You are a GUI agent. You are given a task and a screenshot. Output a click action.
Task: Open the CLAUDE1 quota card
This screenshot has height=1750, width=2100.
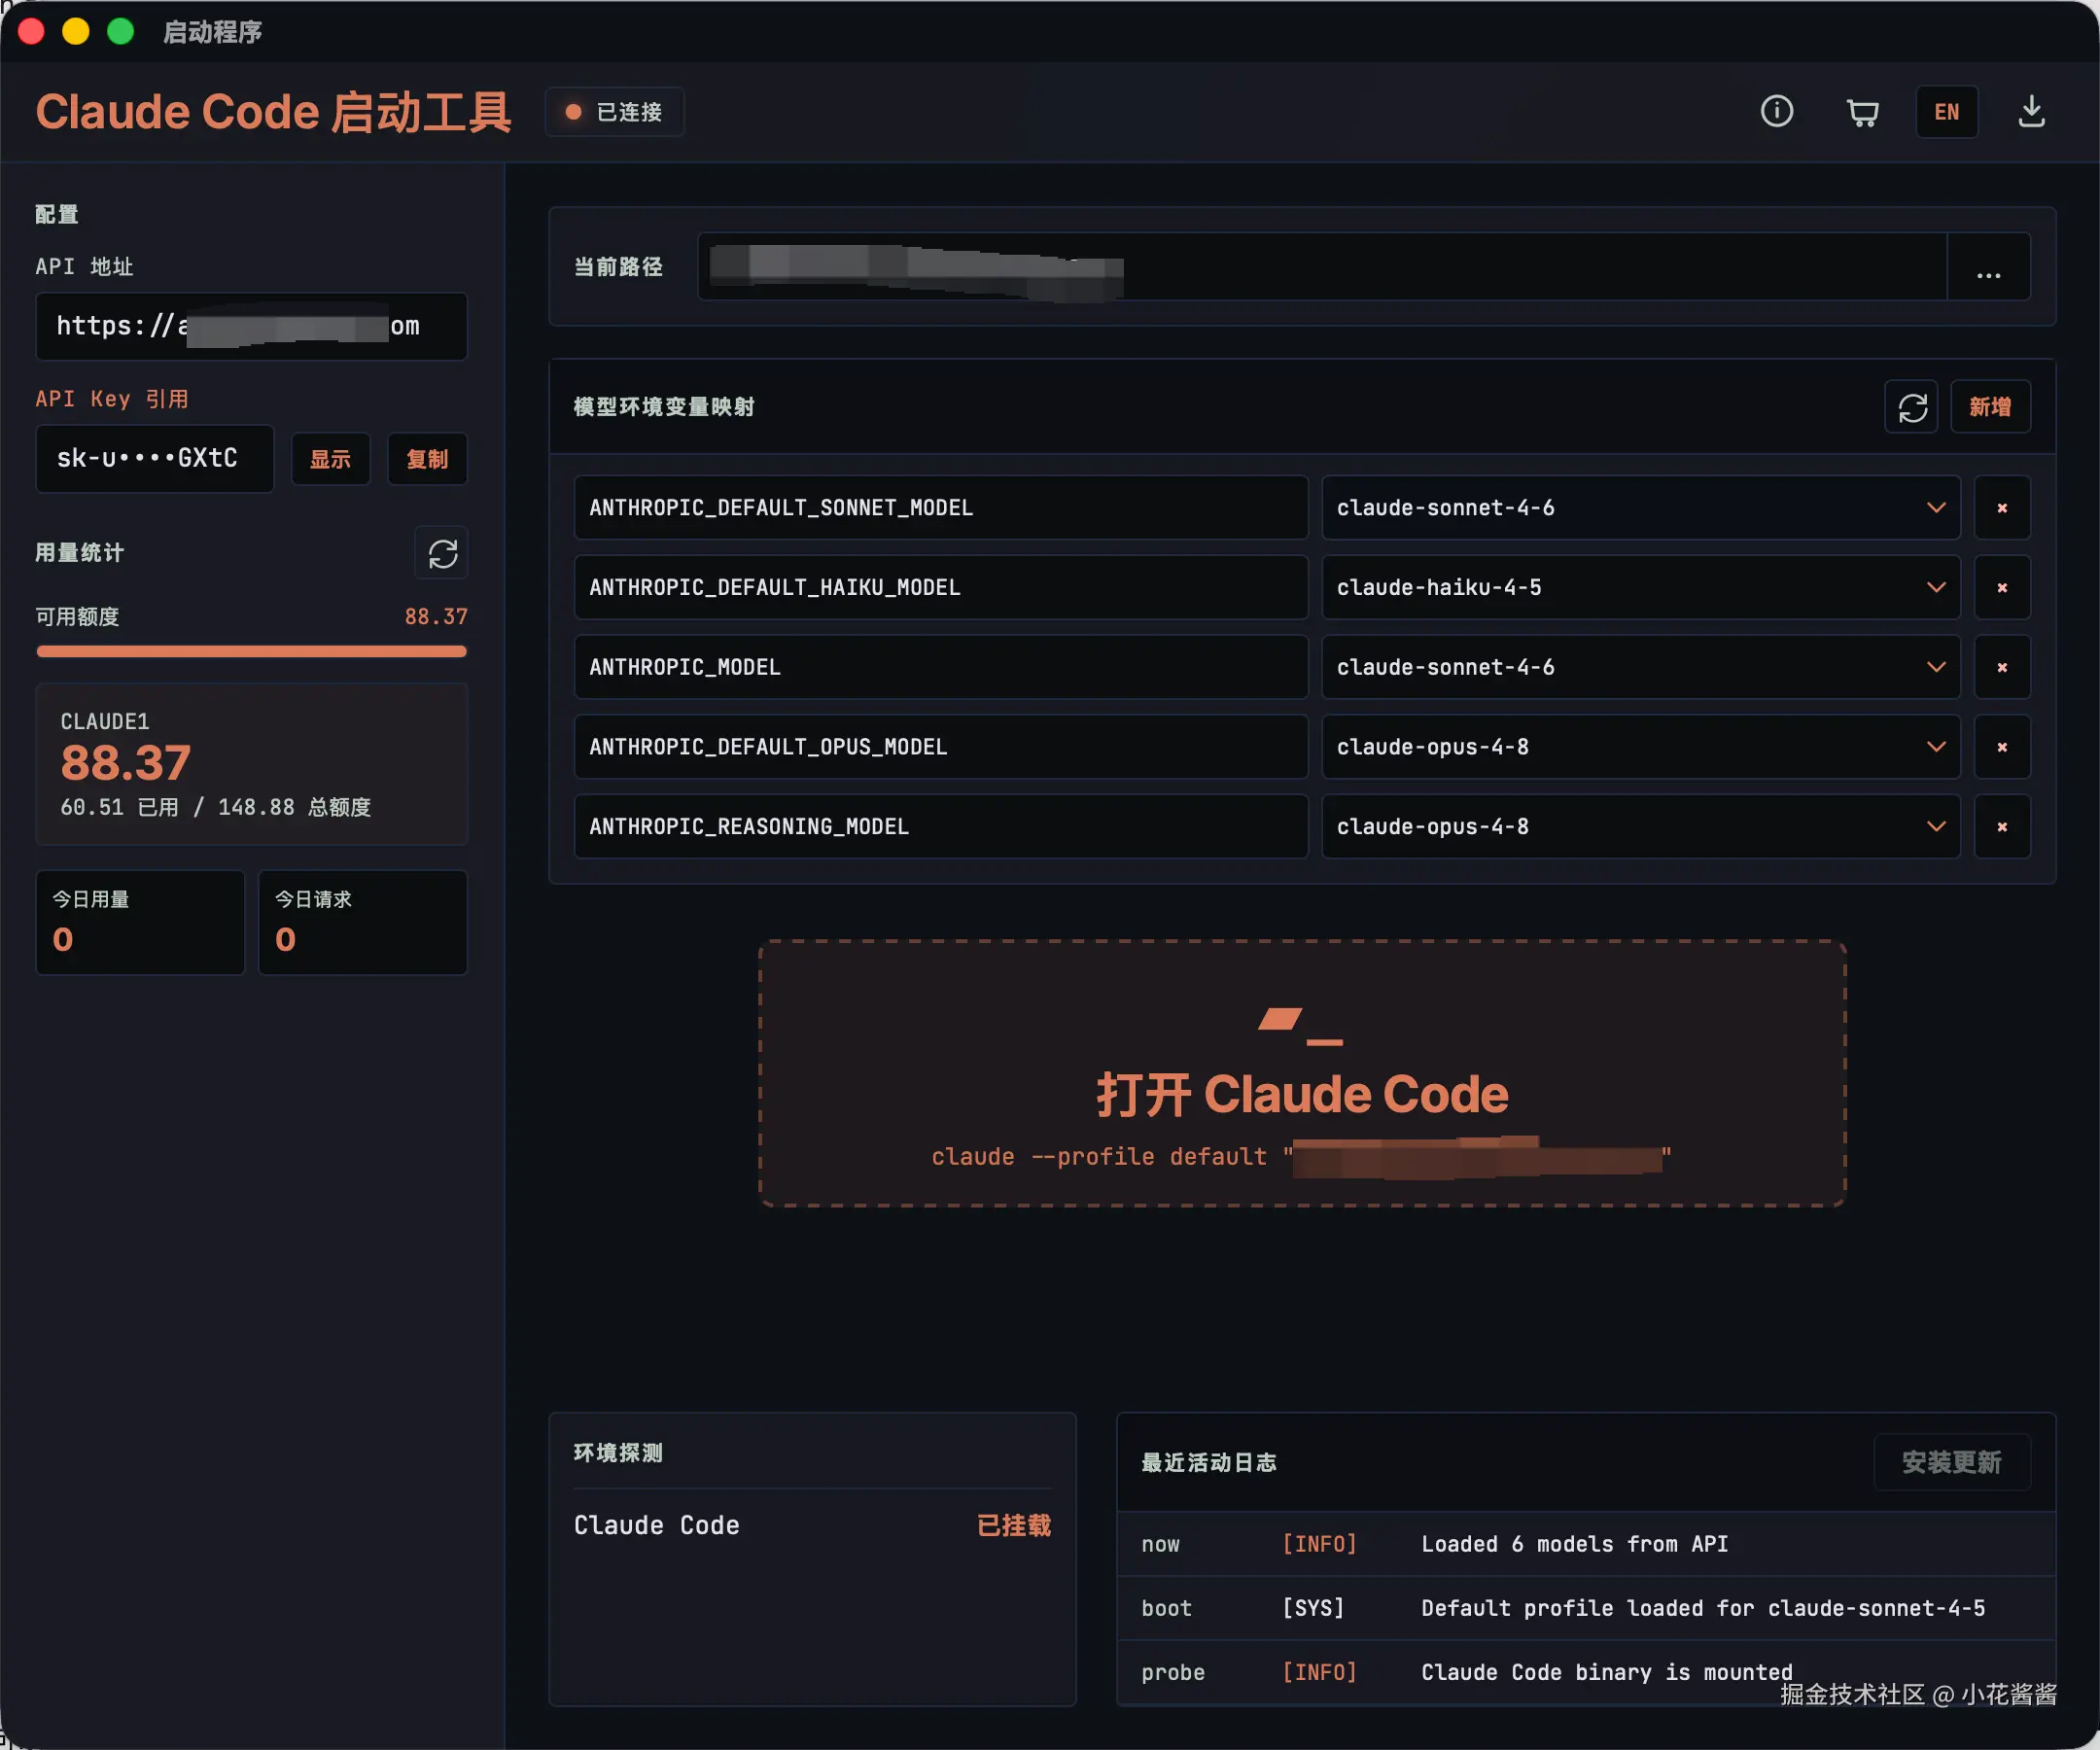(251, 765)
